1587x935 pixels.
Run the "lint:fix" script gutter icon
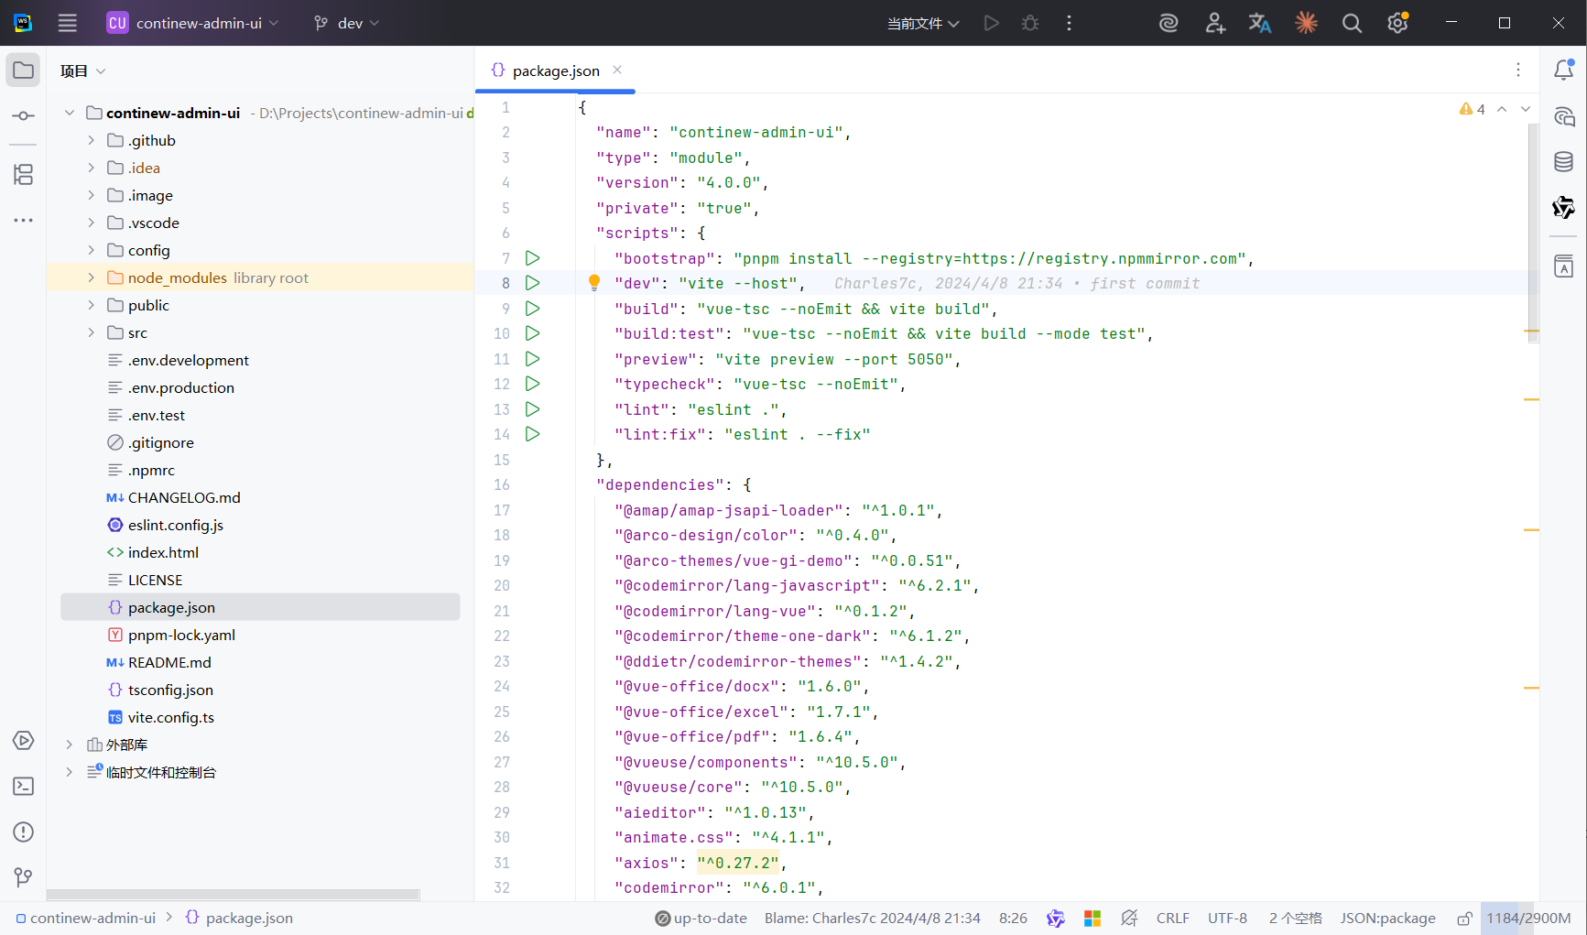coord(532,434)
